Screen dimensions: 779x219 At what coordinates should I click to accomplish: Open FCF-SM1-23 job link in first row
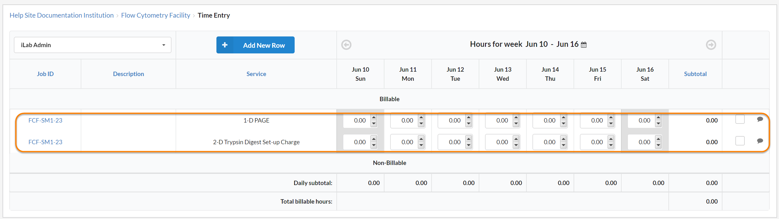pos(45,120)
